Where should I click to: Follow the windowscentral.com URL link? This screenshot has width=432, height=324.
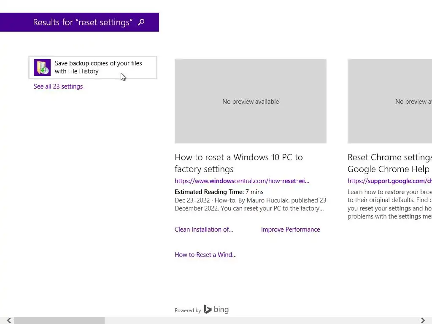pyautogui.click(x=242, y=181)
